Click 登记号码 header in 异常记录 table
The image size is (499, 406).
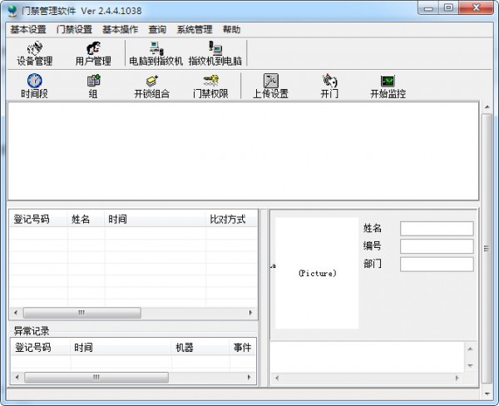click(x=41, y=348)
